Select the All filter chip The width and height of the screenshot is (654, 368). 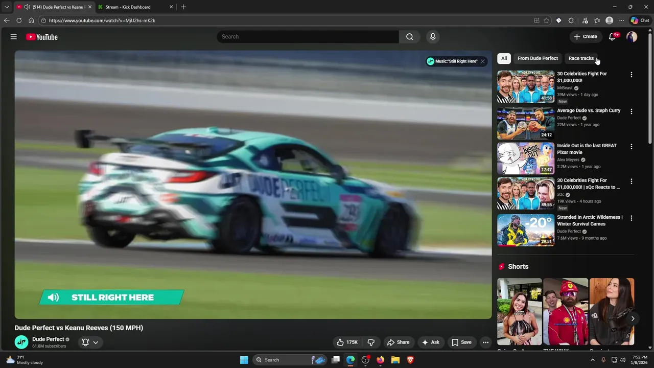(x=504, y=58)
